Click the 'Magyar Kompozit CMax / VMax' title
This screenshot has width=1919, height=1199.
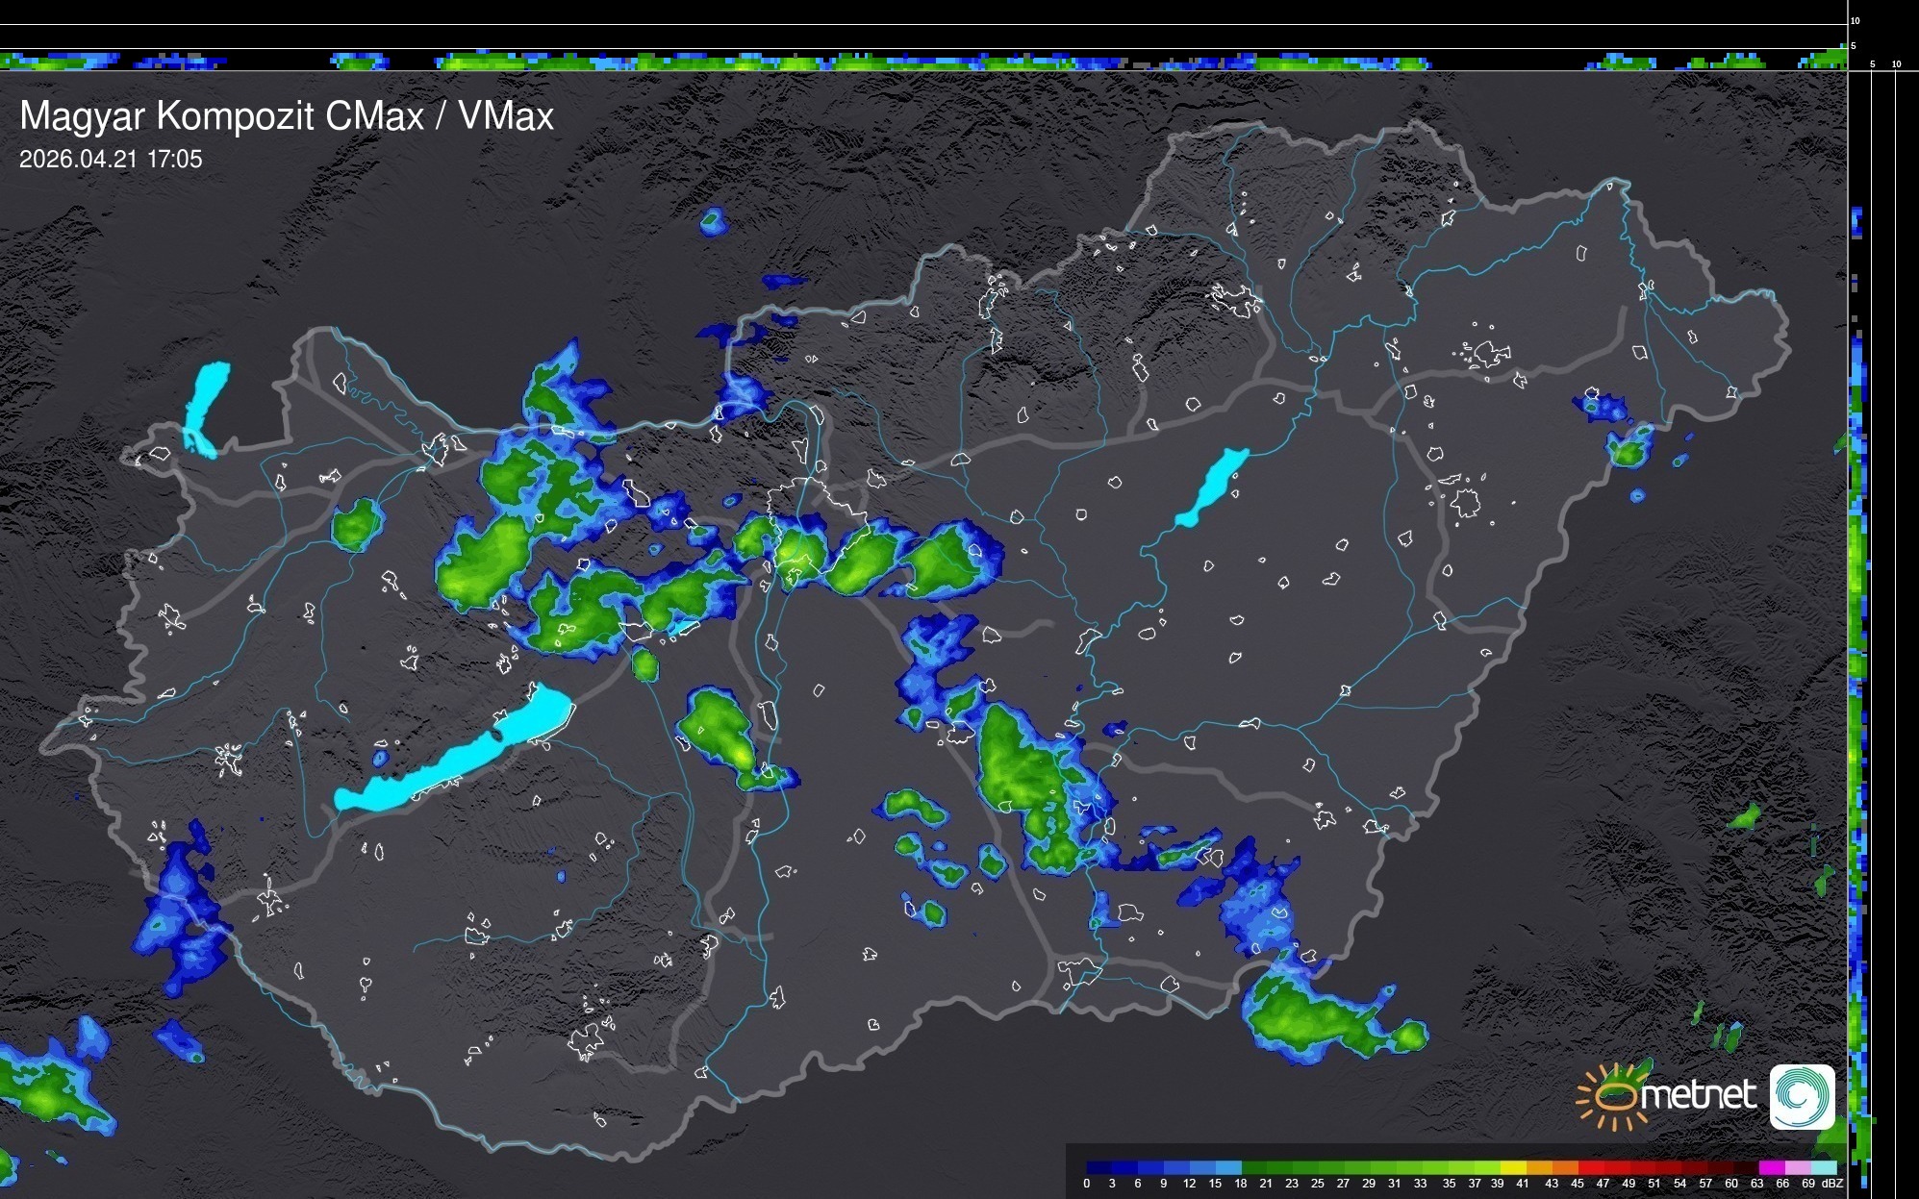(x=287, y=116)
